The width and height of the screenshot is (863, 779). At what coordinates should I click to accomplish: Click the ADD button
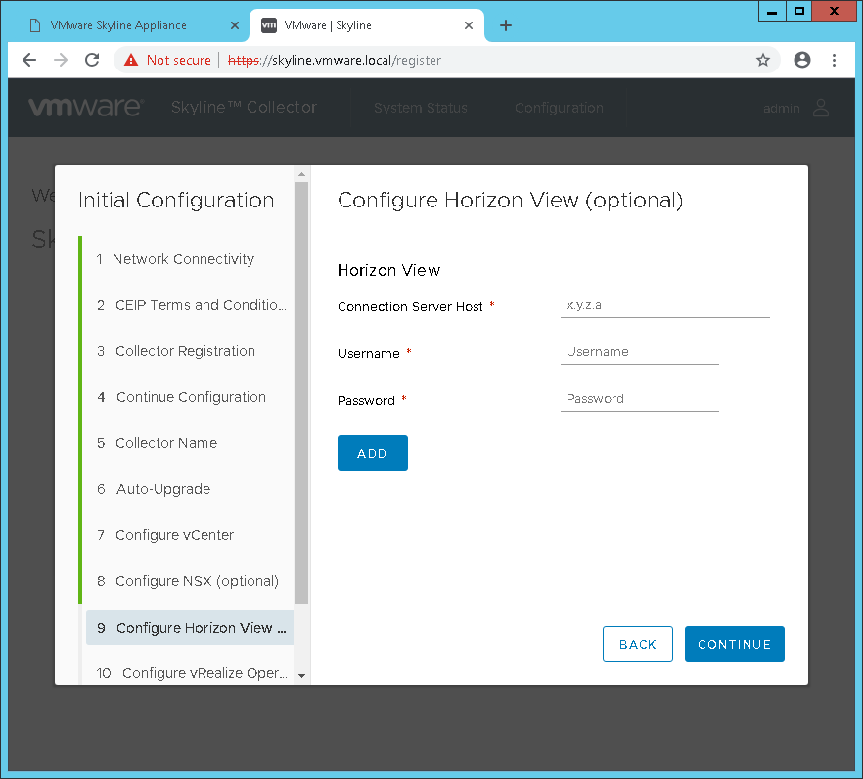(373, 453)
